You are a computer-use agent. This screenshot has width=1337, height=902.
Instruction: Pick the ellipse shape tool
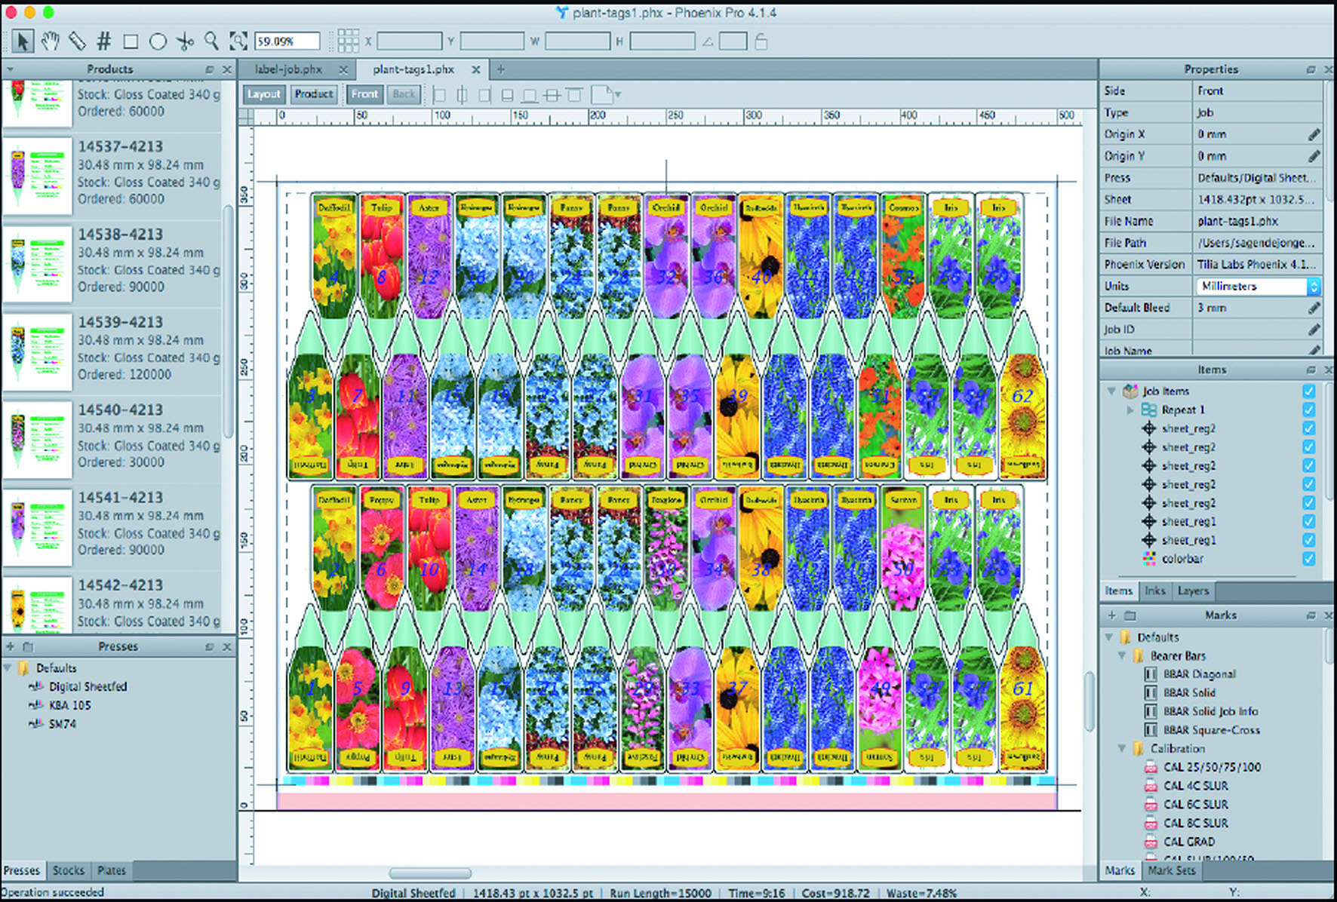(158, 41)
